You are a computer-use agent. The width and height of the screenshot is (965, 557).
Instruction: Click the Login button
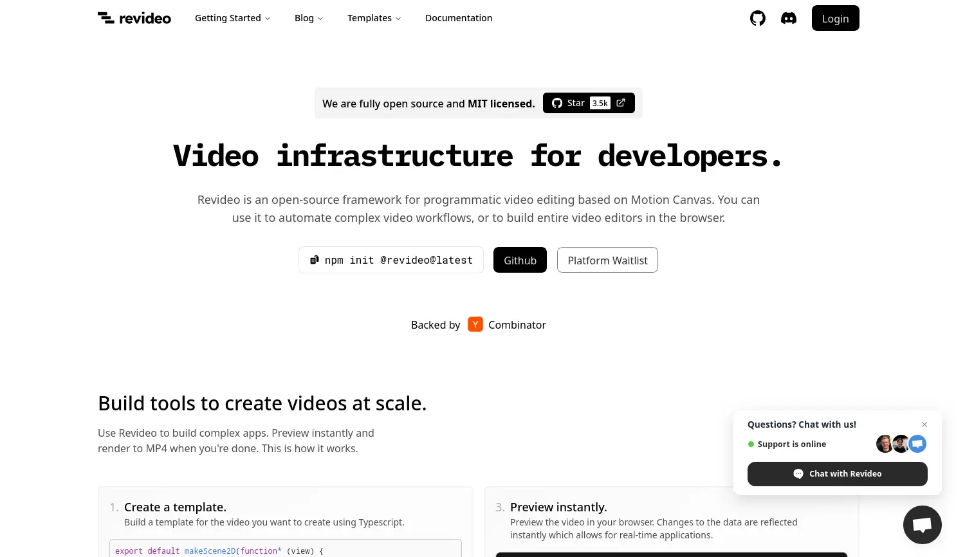coord(835,18)
